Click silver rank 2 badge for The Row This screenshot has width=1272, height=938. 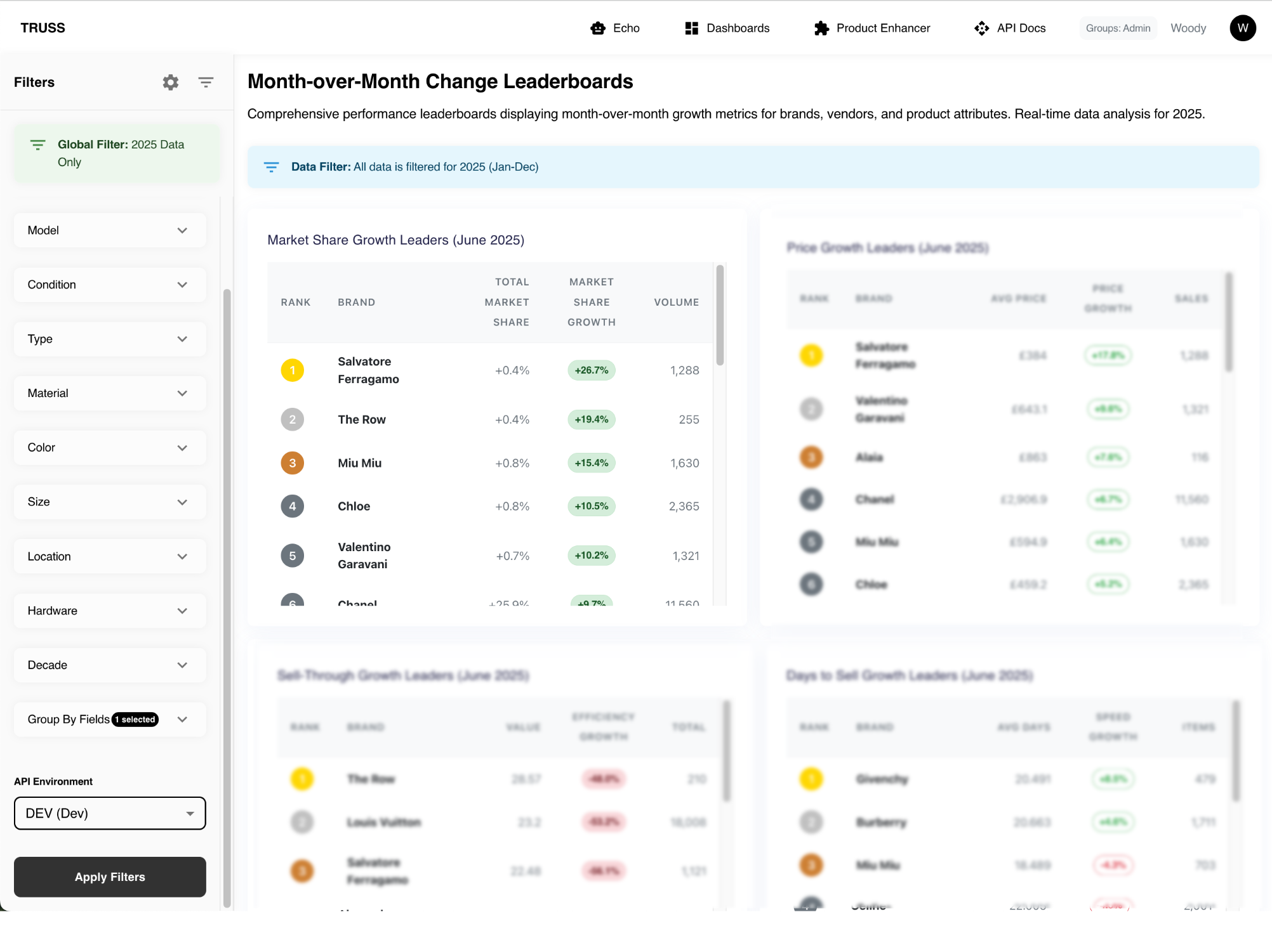(293, 419)
